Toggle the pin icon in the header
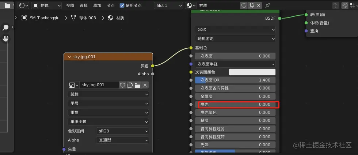358x155 pixels. click(268, 5)
